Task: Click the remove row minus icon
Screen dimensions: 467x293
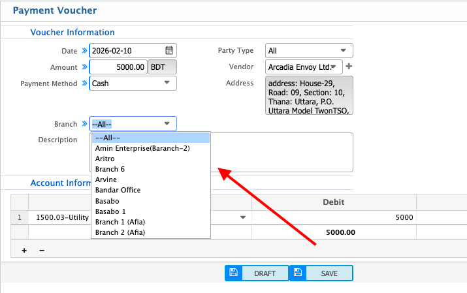Action: (41, 250)
